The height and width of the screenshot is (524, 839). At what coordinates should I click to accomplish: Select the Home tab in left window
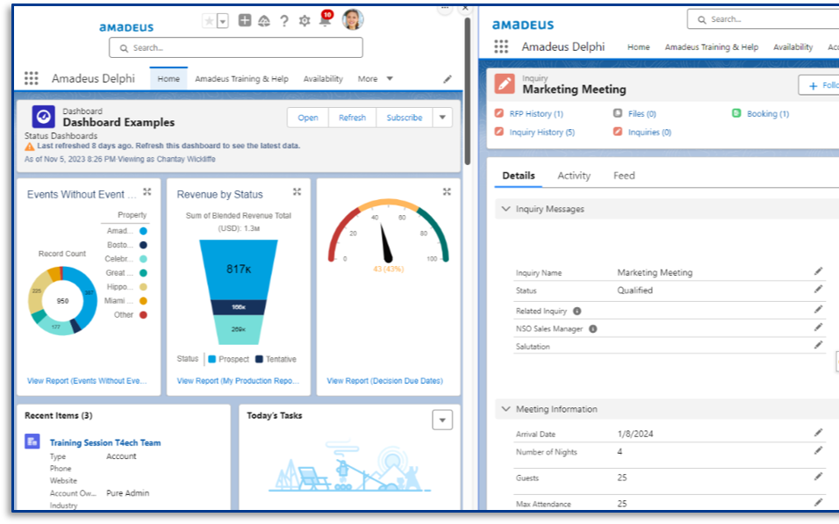click(169, 79)
